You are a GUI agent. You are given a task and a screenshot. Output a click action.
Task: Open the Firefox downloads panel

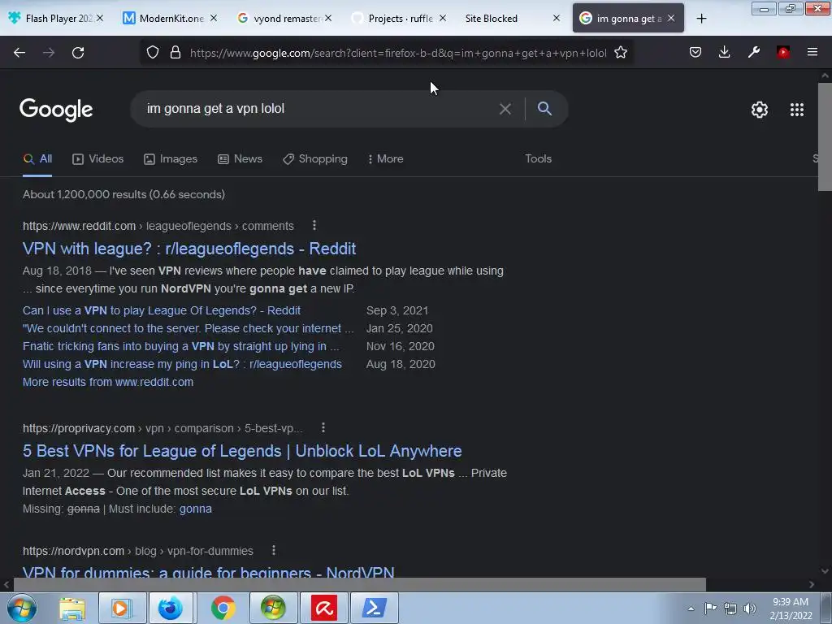click(x=724, y=52)
